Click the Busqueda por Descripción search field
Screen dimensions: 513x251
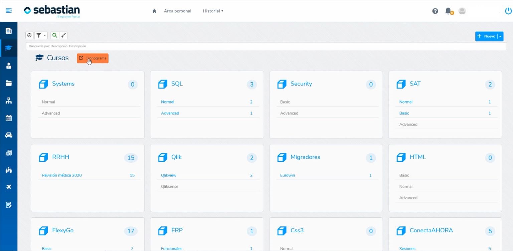(x=266, y=46)
